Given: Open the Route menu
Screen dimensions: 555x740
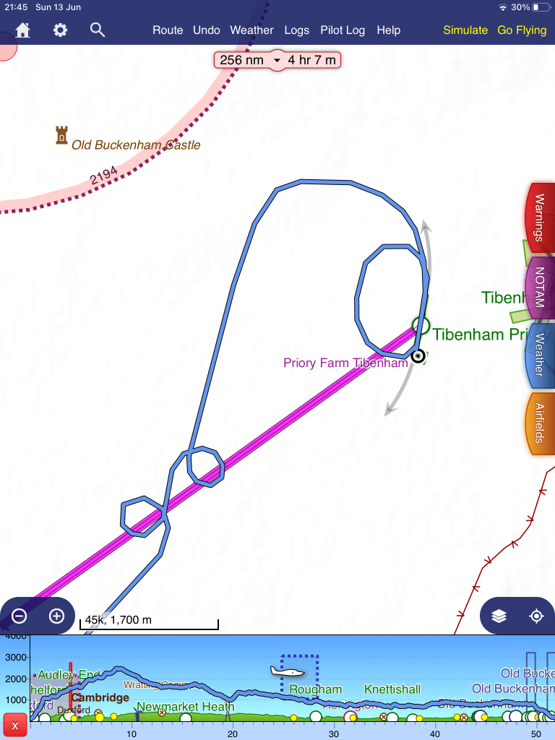Looking at the screenshot, I should coord(168,30).
